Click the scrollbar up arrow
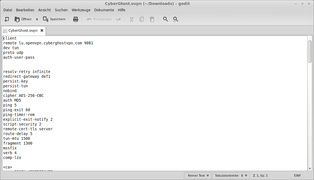The width and height of the screenshot is (314, 180). coord(310,38)
